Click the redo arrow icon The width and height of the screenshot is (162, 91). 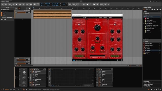[80, 4]
